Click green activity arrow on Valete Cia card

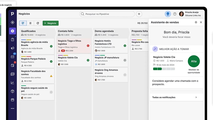point(88,60)
